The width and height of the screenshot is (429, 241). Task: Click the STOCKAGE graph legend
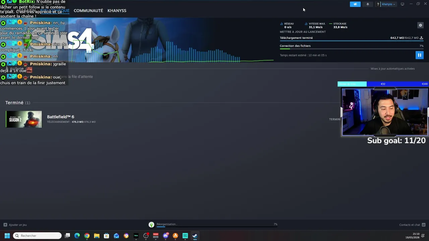pyautogui.click(x=338, y=25)
